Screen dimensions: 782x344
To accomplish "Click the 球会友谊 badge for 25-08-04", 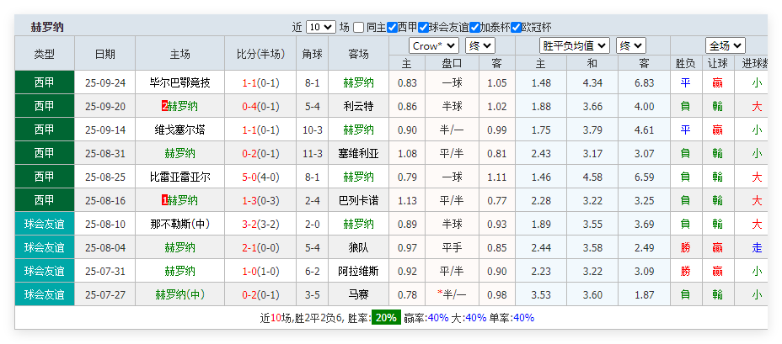I will pyautogui.click(x=45, y=247).
